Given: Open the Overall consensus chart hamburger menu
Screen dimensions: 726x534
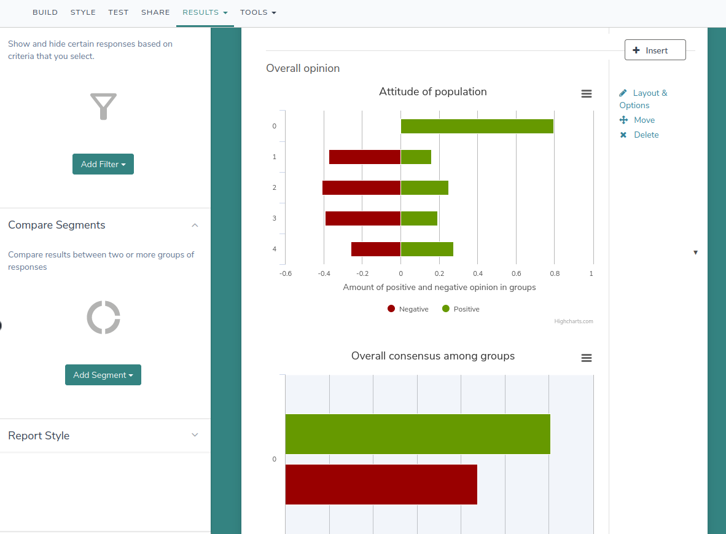Looking at the screenshot, I should 587,358.
